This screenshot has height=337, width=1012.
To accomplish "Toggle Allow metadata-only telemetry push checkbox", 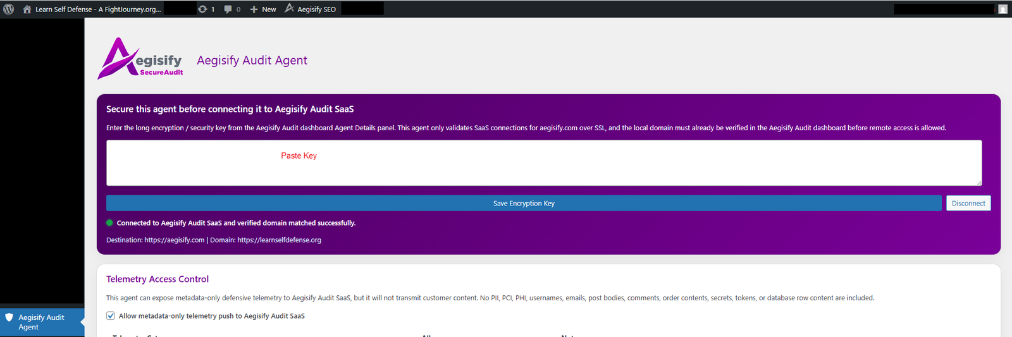I will pyautogui.click(x=111, y=316).
